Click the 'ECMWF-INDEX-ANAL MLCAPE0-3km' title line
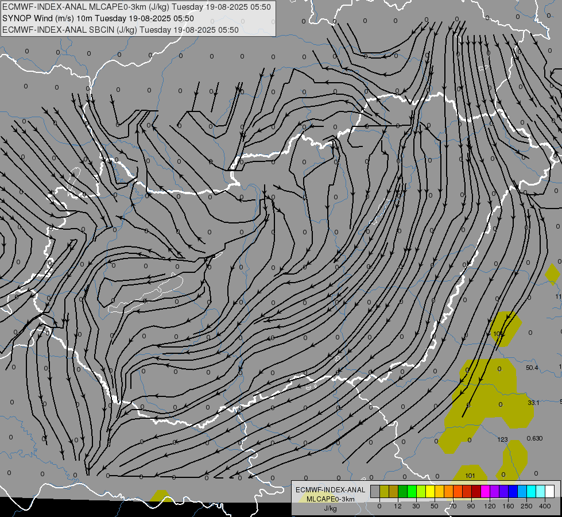The height and width of the screenshot is (517, 562). tap(136, 7)
